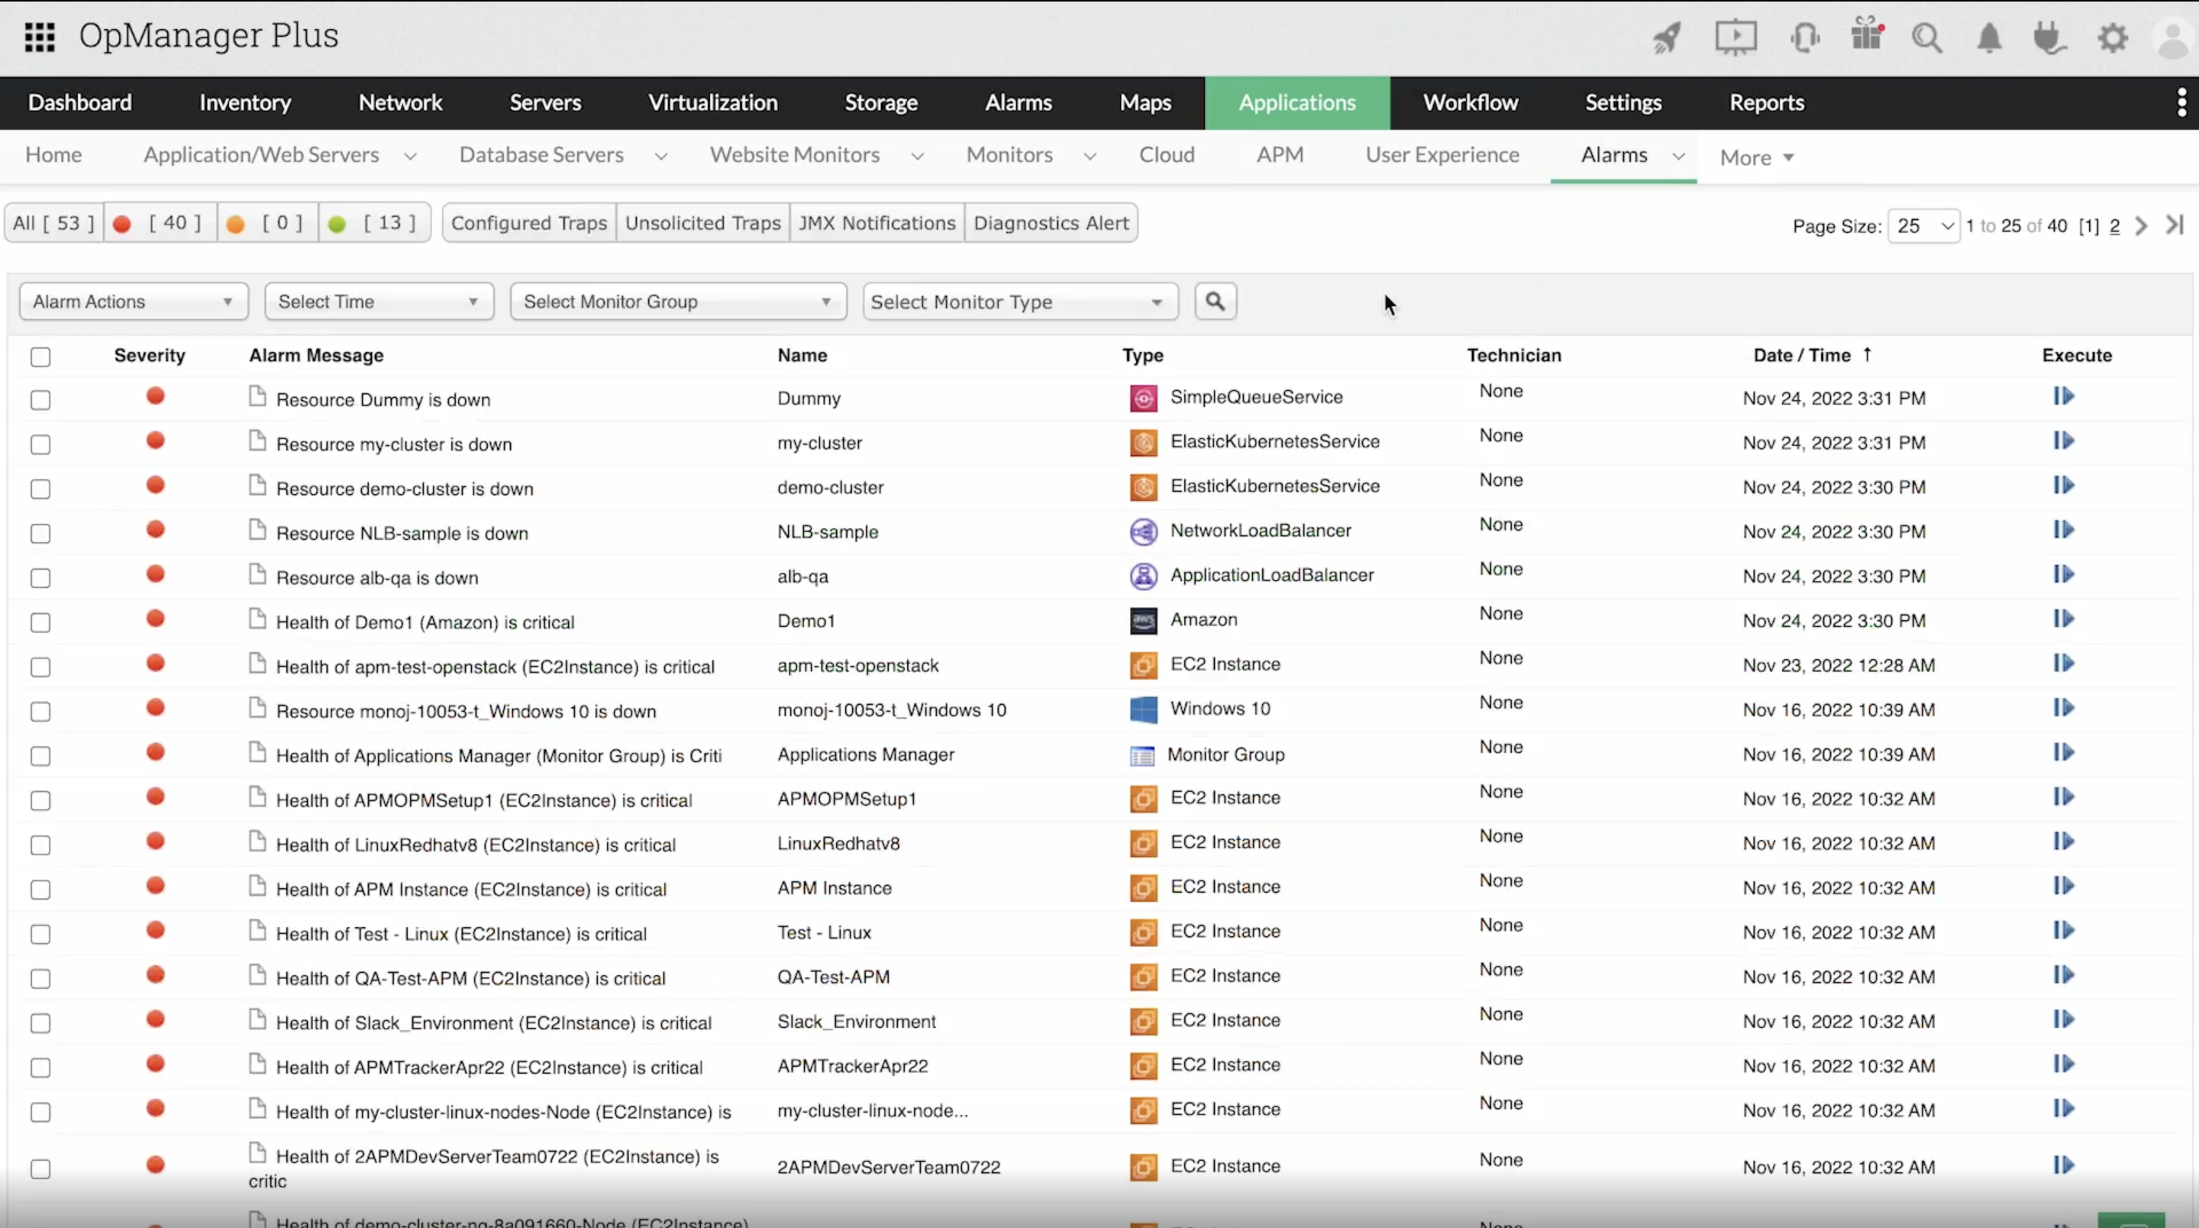Click the header search magnifier icon

point(1926,38)
